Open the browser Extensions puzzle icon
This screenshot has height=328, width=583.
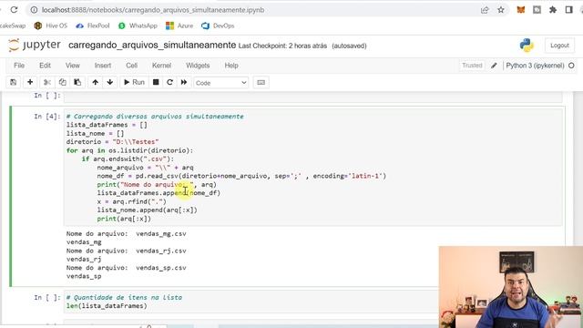coord(553,10)
